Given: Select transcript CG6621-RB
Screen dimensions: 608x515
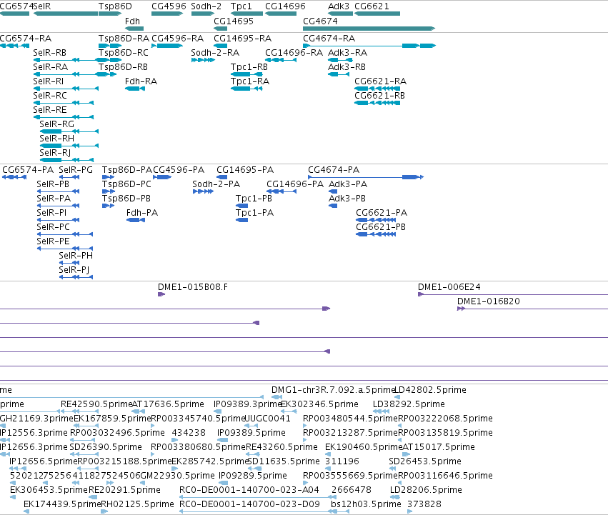Looking at the screenshot, I should [x=377, y=103].
